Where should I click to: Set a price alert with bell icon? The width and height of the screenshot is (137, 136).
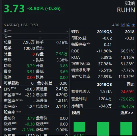click(128, 25)
